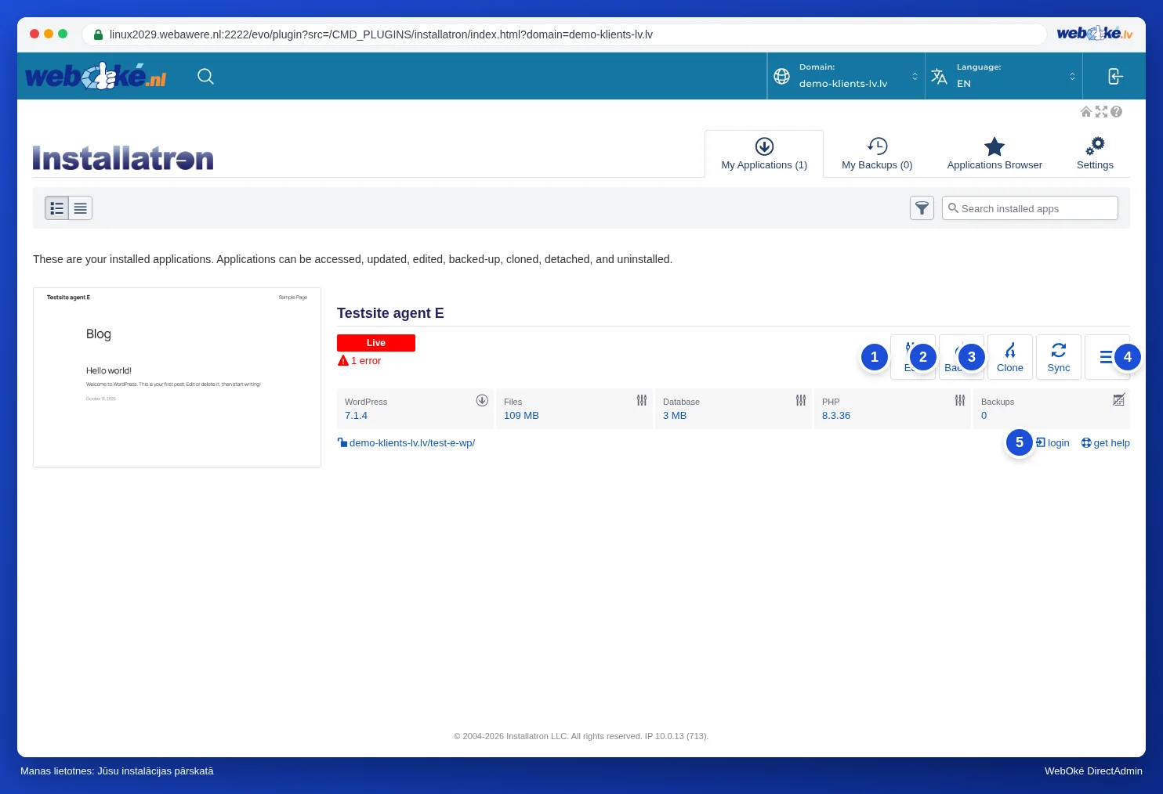
Task: Open the Files settings sliders icon
Action: coord(642,400)
